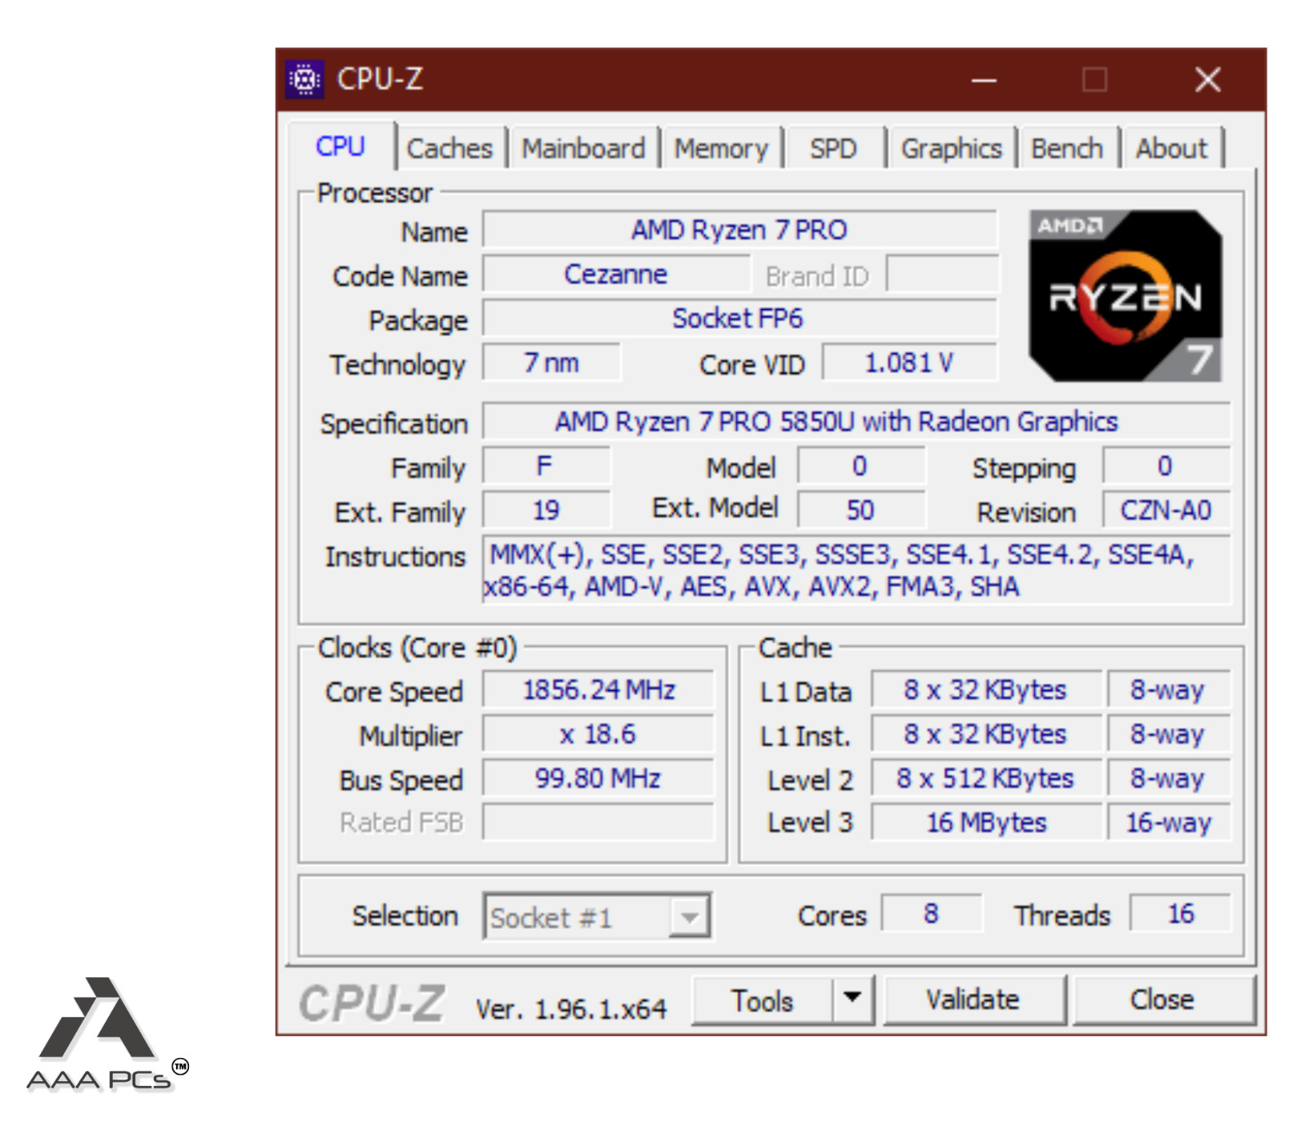Click the Instructions list field
Screen dimensions: 1309x1121
[x=857, y=571]
